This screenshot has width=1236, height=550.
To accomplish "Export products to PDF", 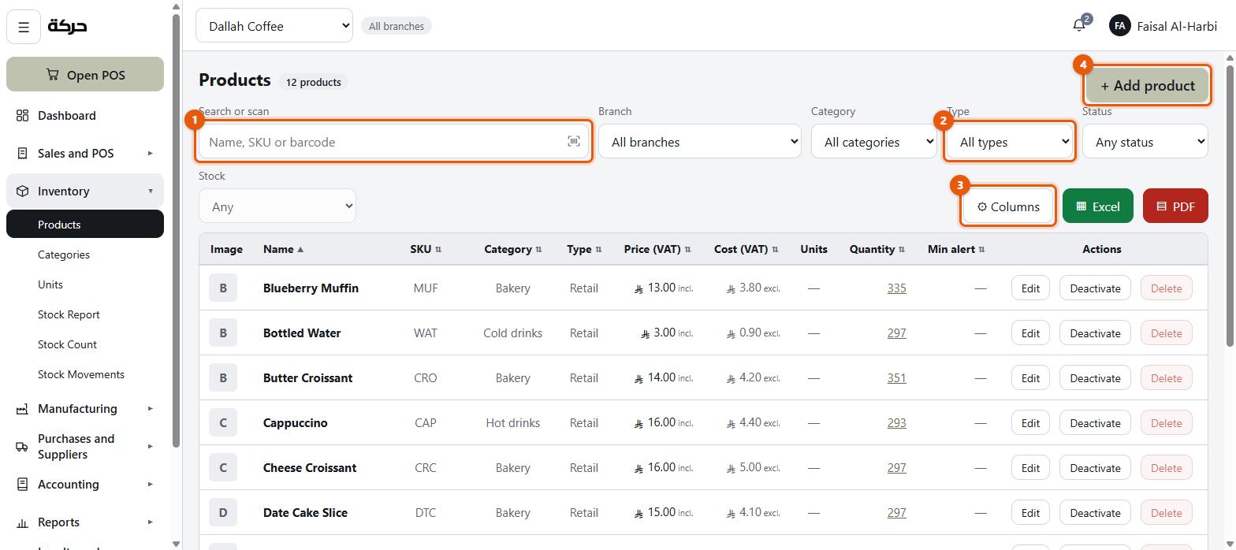I will (1175, 206).
